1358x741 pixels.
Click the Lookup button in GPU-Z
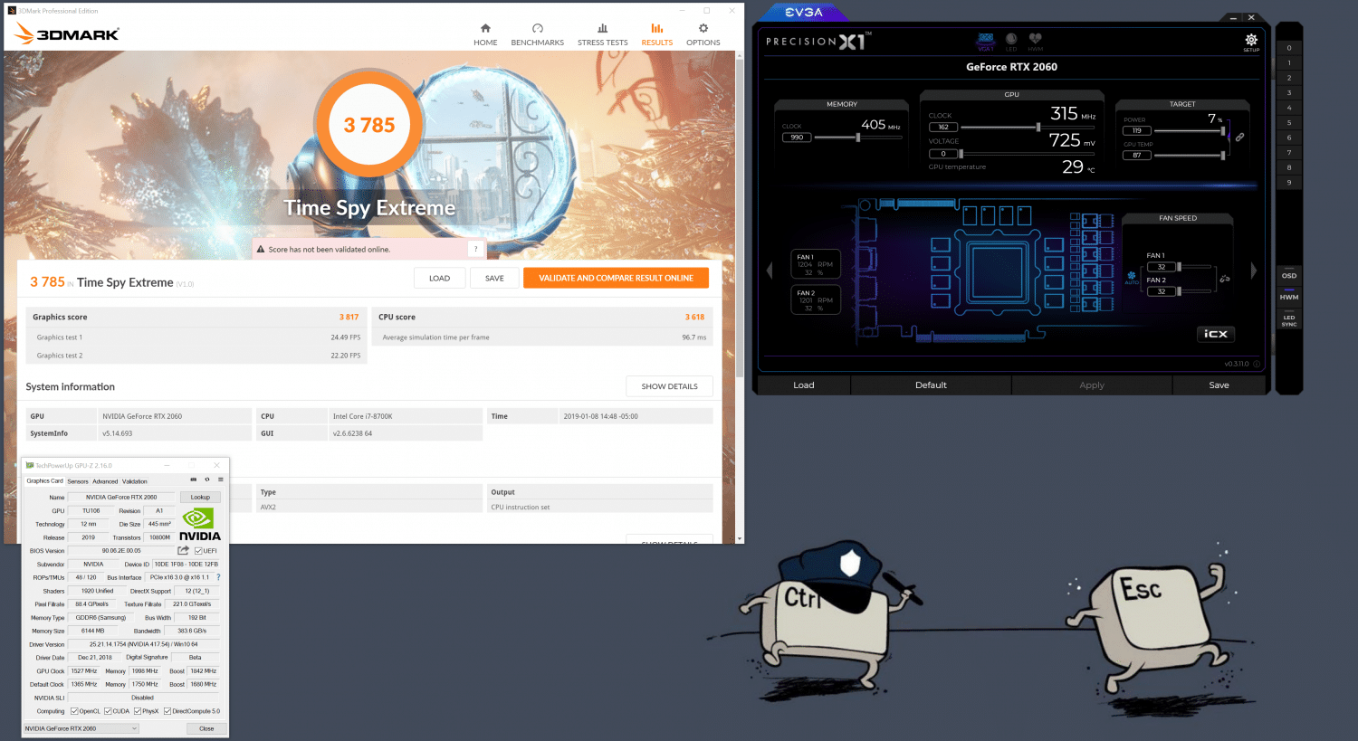click(200, 497)
